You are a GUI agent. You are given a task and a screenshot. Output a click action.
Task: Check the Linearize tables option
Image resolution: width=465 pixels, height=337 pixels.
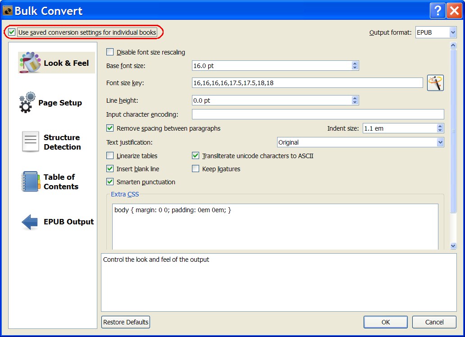pos(110,156)
